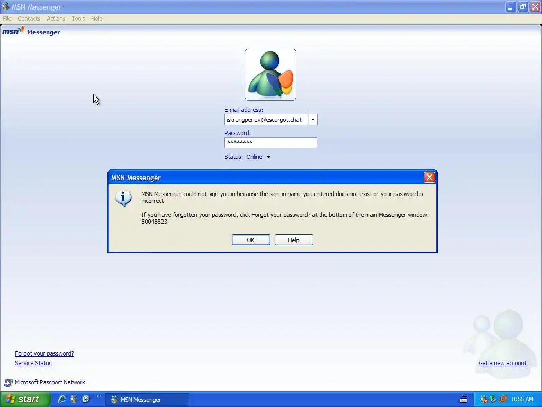Open the Service Status link
The width and height of the screenshot is (542, 407).
point(33,363)
